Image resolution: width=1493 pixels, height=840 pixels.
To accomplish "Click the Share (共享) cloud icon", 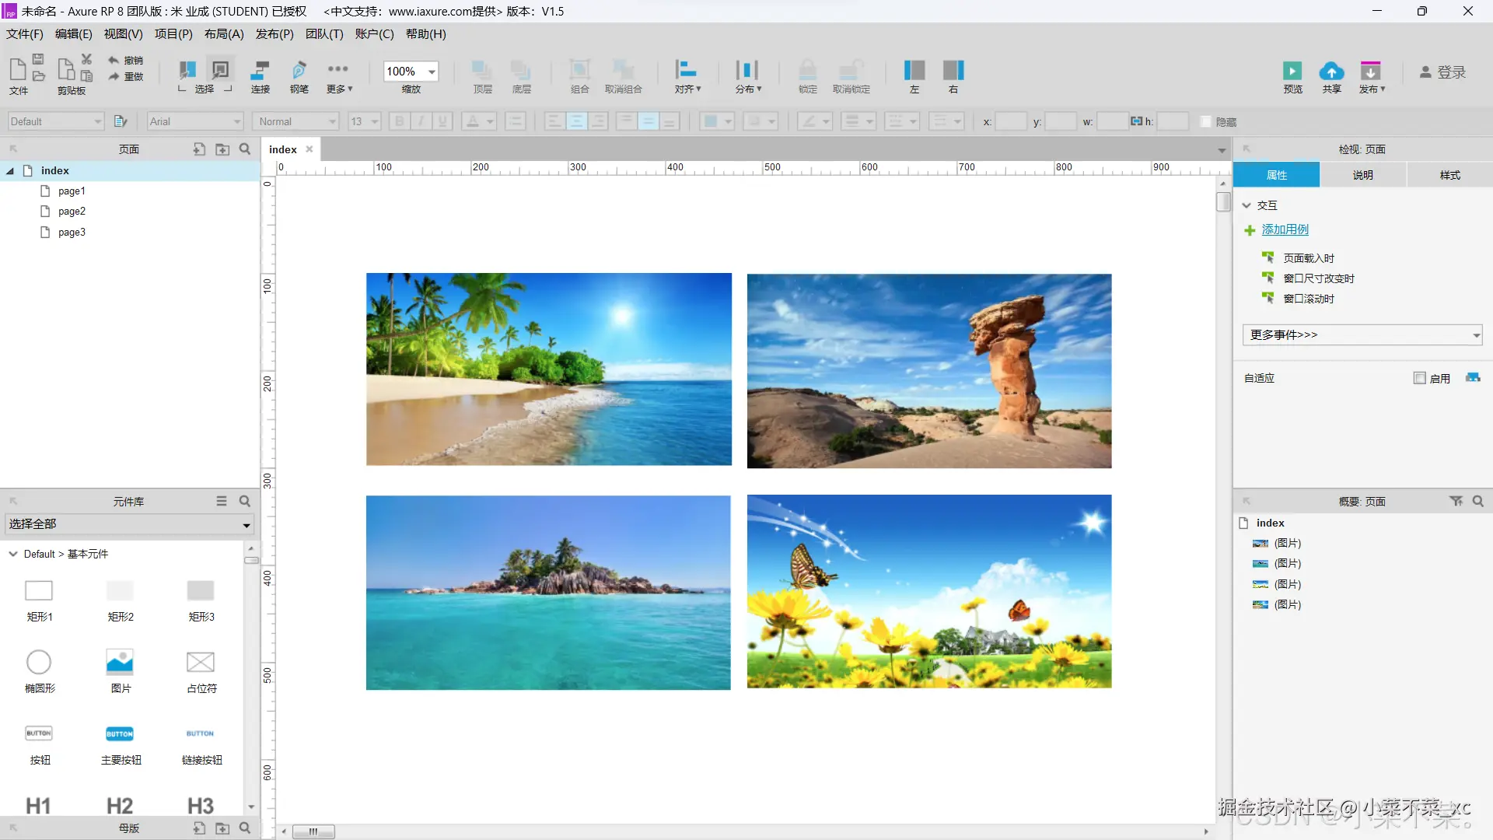I will (1331, 72).
